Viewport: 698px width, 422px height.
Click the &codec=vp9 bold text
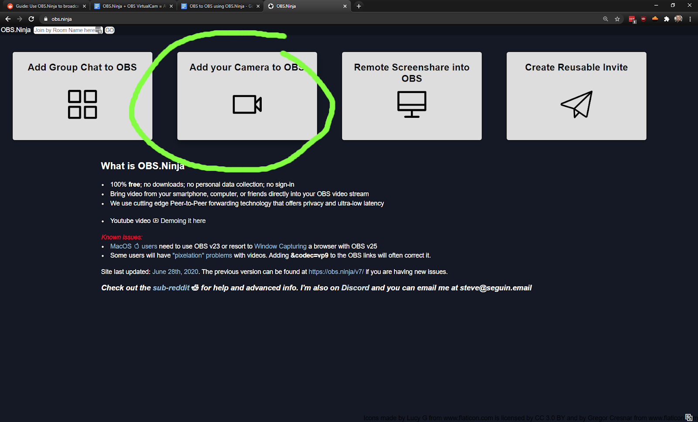coord(309,255)
